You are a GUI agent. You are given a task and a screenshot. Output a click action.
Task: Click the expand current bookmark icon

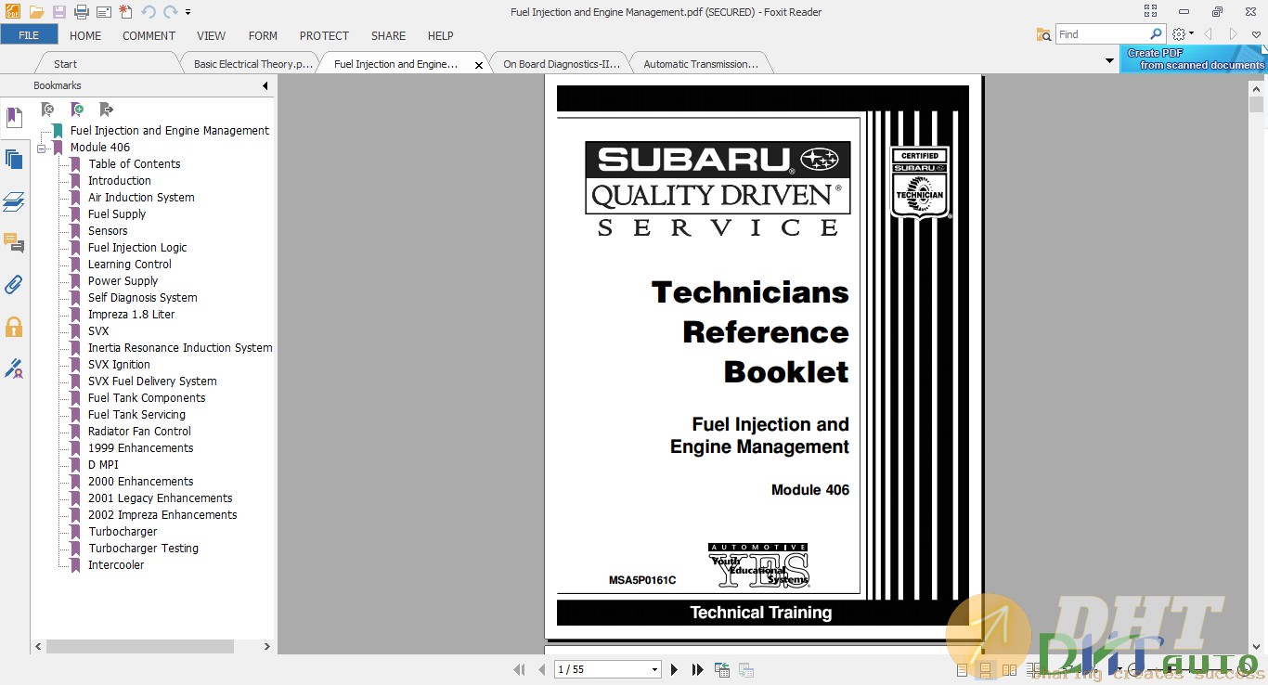tap(47, 110)
